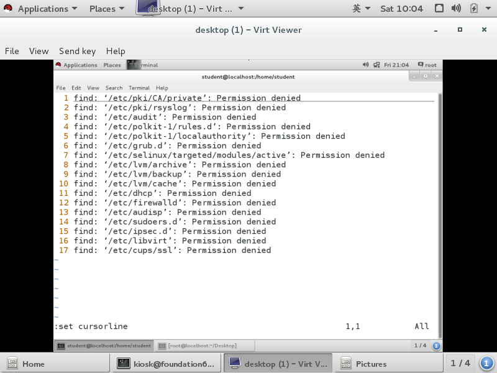The width and height of the screenshot is (497, 373).
Task: Expand the desktop (1) - Virt window menu arrow
Action: [241, 9]
